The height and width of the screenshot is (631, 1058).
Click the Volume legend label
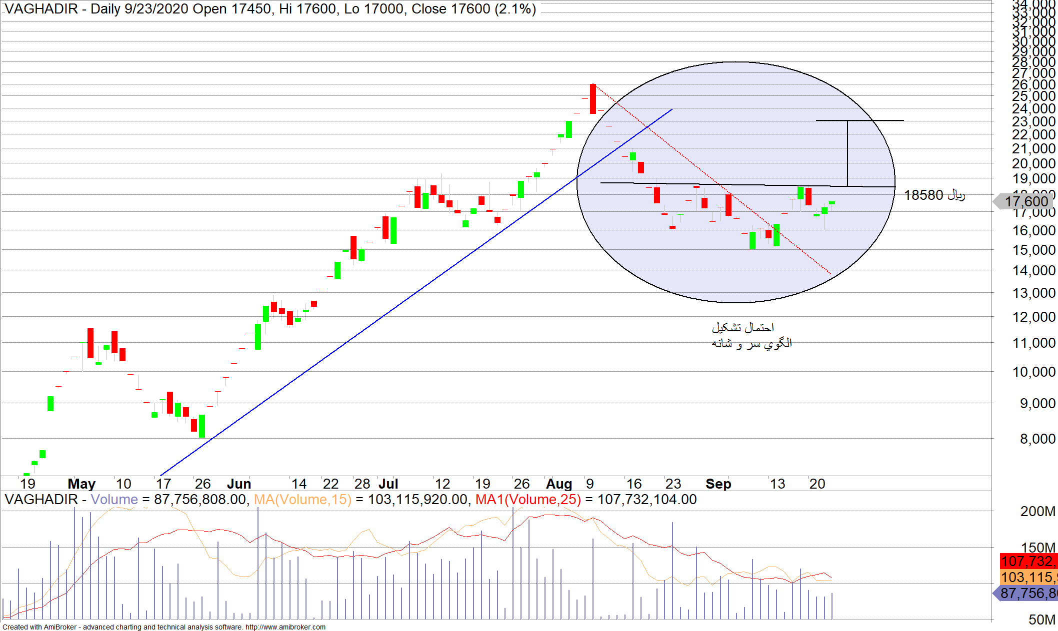tap(114, 500)
